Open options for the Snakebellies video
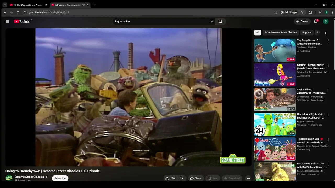 tap(328, 90)
